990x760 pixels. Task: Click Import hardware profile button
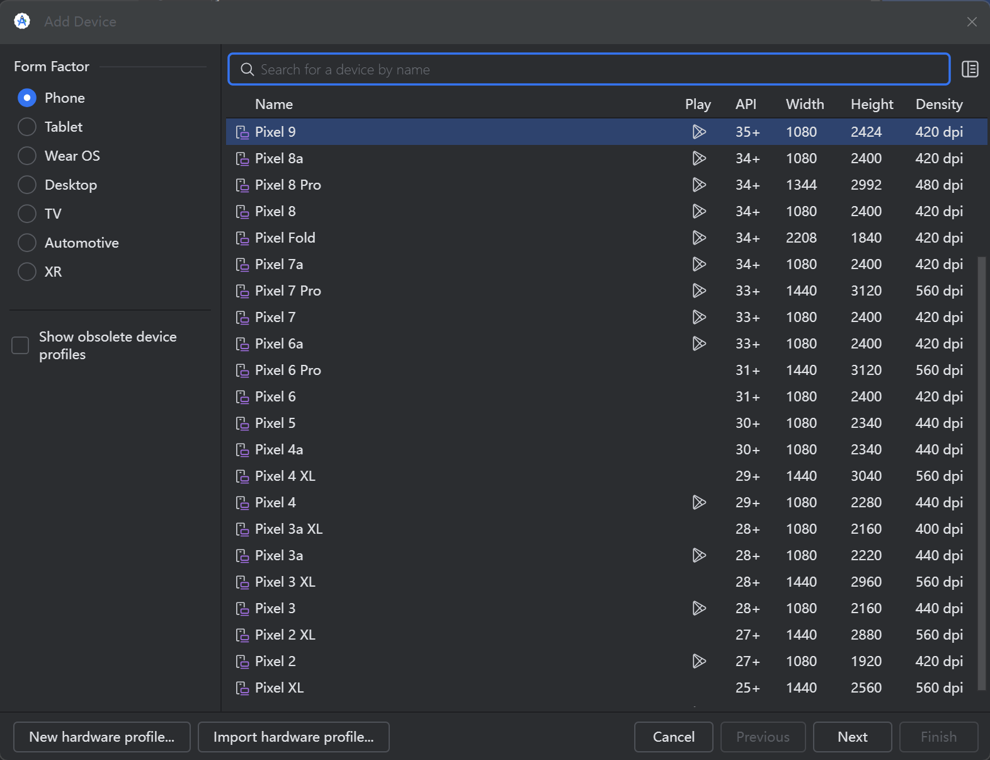(x=293, y=737)
